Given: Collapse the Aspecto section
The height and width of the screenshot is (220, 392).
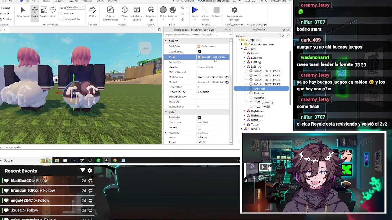Looking at the screenshot, I should pos(166,41).
